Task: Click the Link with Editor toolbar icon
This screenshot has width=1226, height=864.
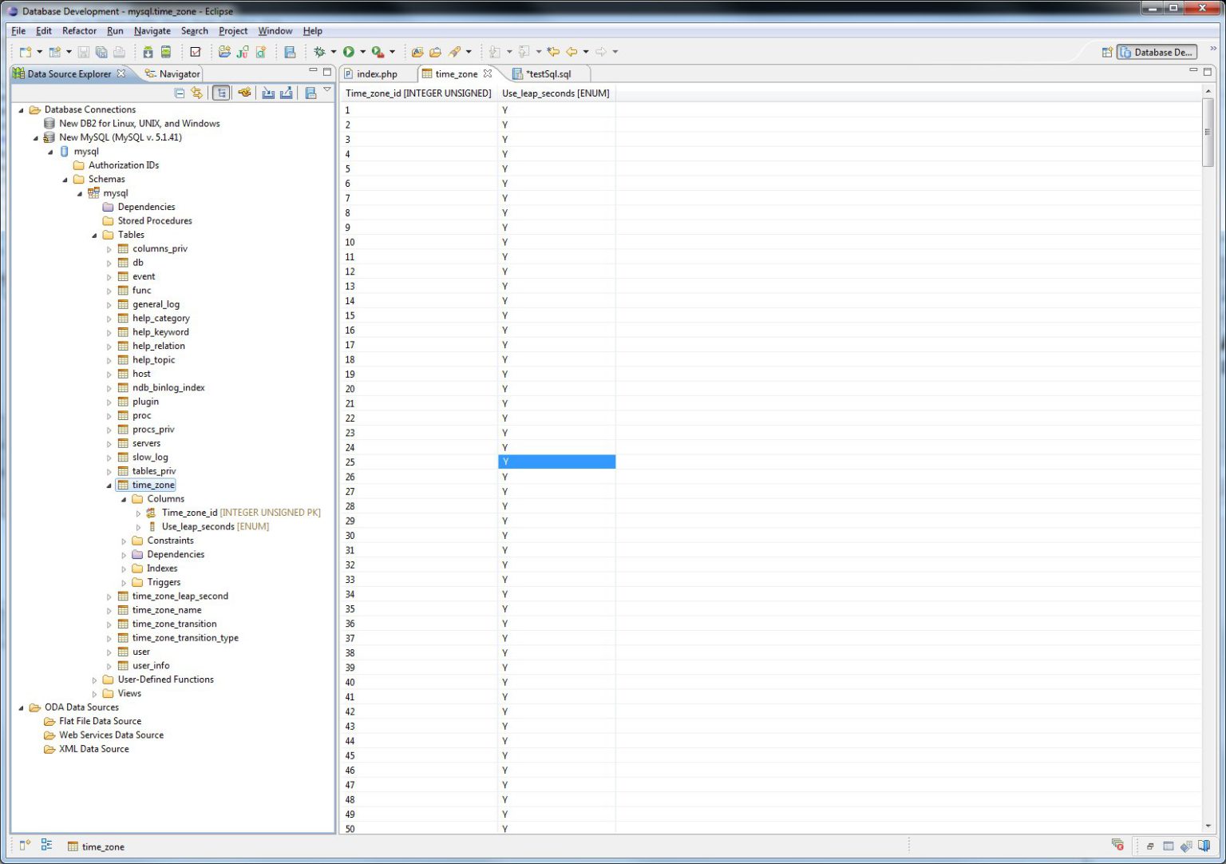Action: (x=196, y=93)
